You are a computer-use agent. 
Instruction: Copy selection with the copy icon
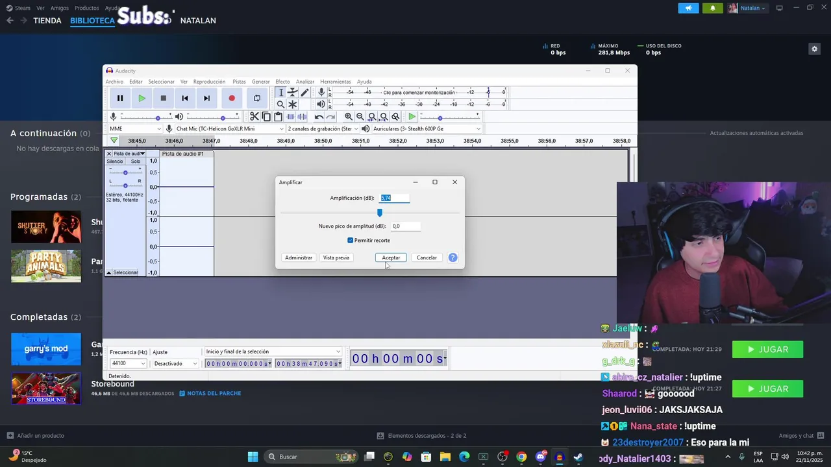pos(266,117)
